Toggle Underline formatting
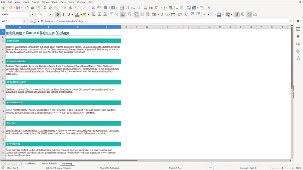 click(x=68, y=14)
